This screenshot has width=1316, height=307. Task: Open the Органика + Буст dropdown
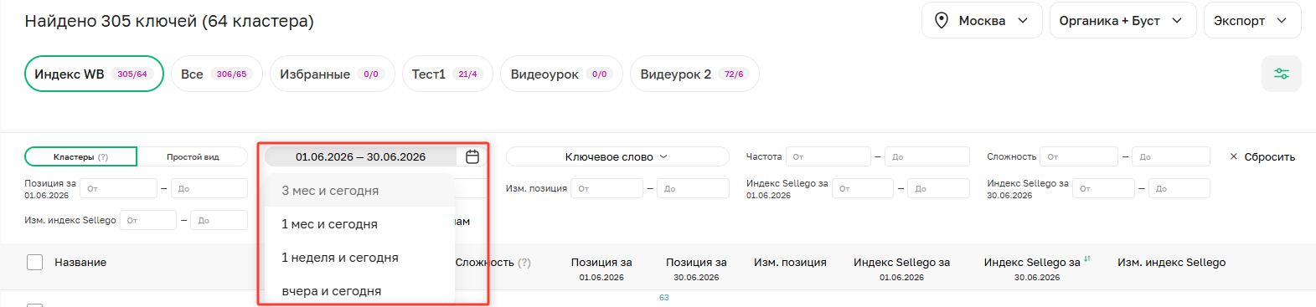click(1122, 21)
